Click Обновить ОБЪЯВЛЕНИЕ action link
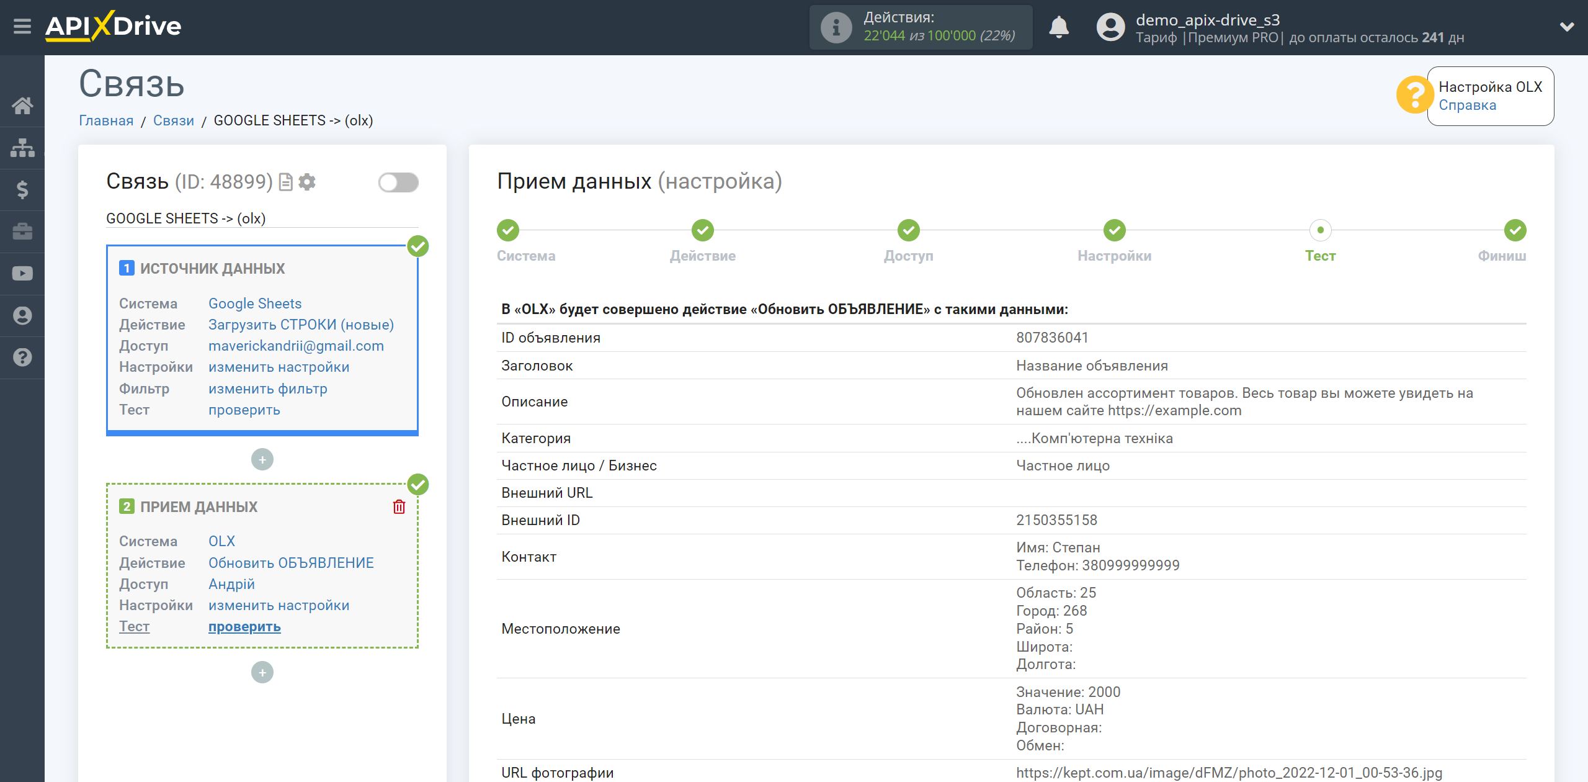 click(x=291, y=563)
